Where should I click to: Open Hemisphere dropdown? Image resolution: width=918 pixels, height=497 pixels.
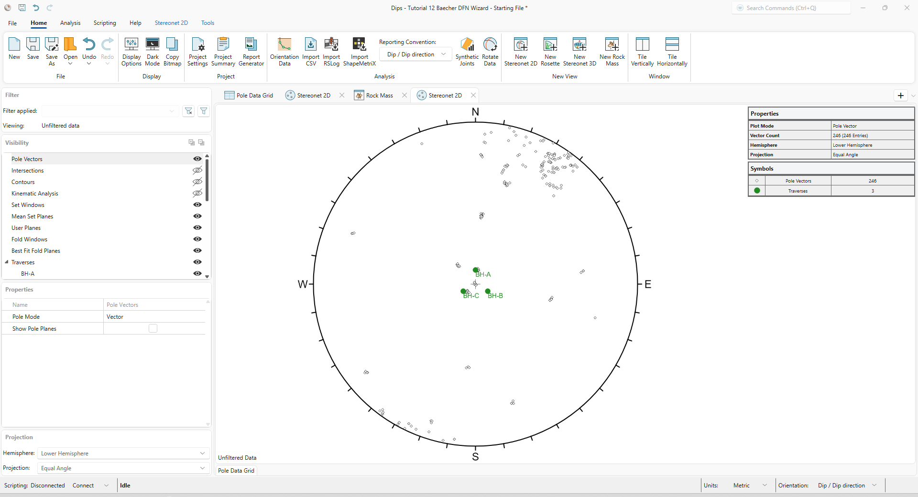(123, 453)
